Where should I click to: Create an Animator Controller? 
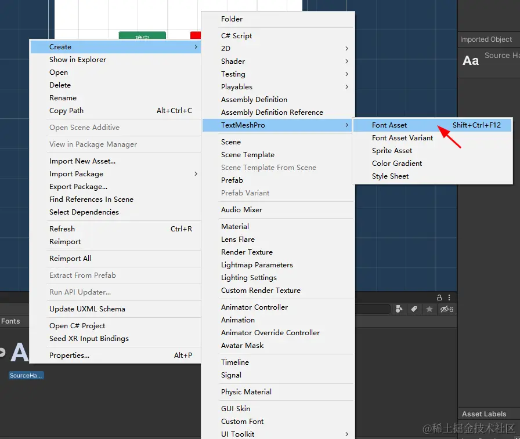coord(278,307)
